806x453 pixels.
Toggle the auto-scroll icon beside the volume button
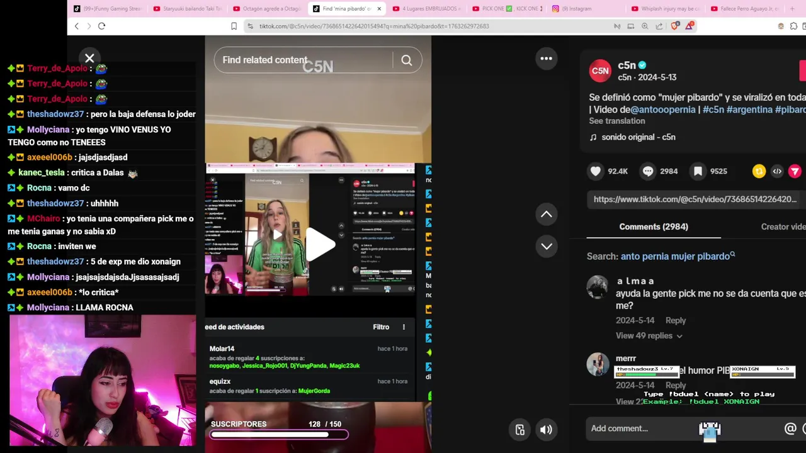point(520,430)
